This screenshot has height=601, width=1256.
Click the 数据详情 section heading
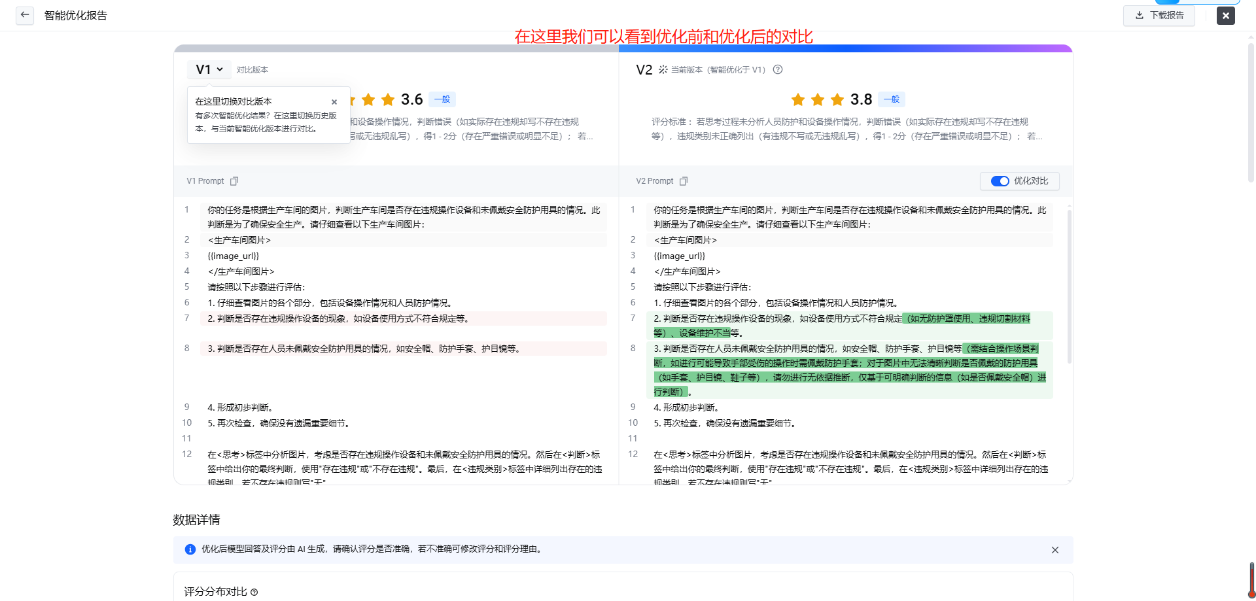pos(196,520)
